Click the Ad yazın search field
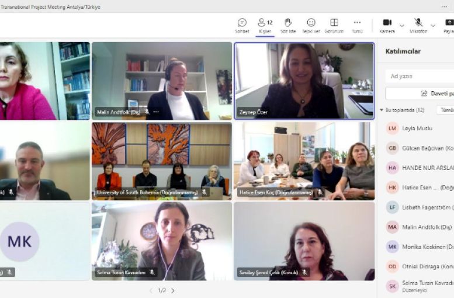Screen dimensions: 454x298 420,76
